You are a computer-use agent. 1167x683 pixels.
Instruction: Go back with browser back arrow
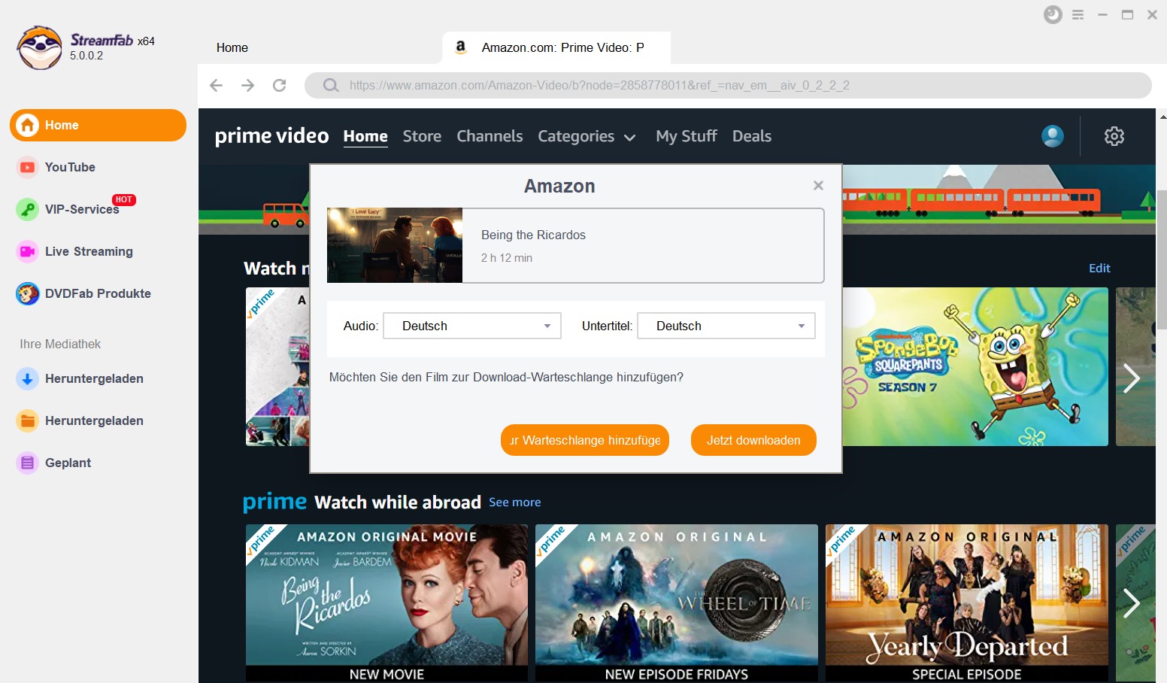pos(217,85)
